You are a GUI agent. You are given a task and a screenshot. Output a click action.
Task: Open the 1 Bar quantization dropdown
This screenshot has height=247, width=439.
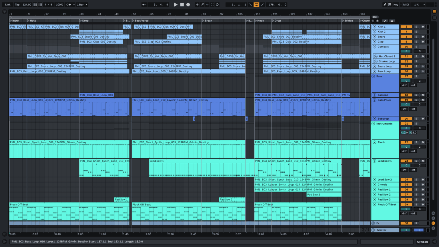(82, 5)
